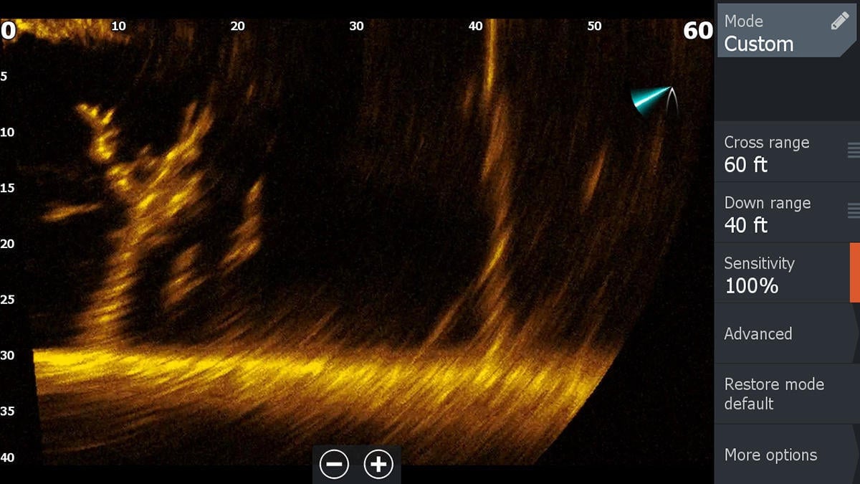Screen dimensions: 860x484
Task: Tap the cyan transducer beam cone icon
Action: pos(649,99)
